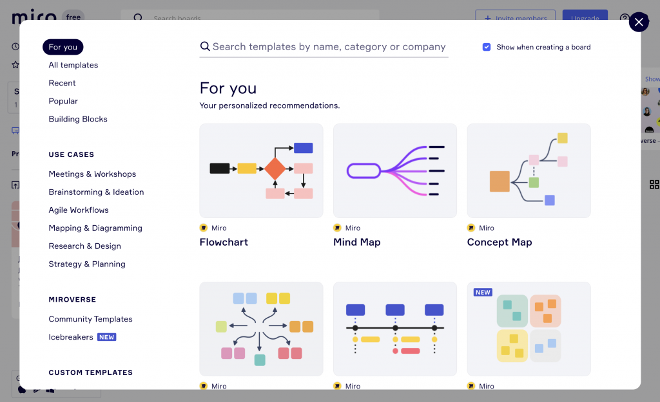Click the Flowchart title text

pos(224,242)
